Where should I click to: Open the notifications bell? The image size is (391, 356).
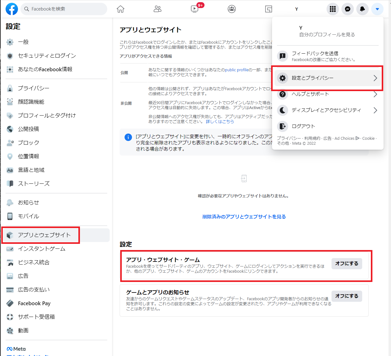[x=362, y=9]
